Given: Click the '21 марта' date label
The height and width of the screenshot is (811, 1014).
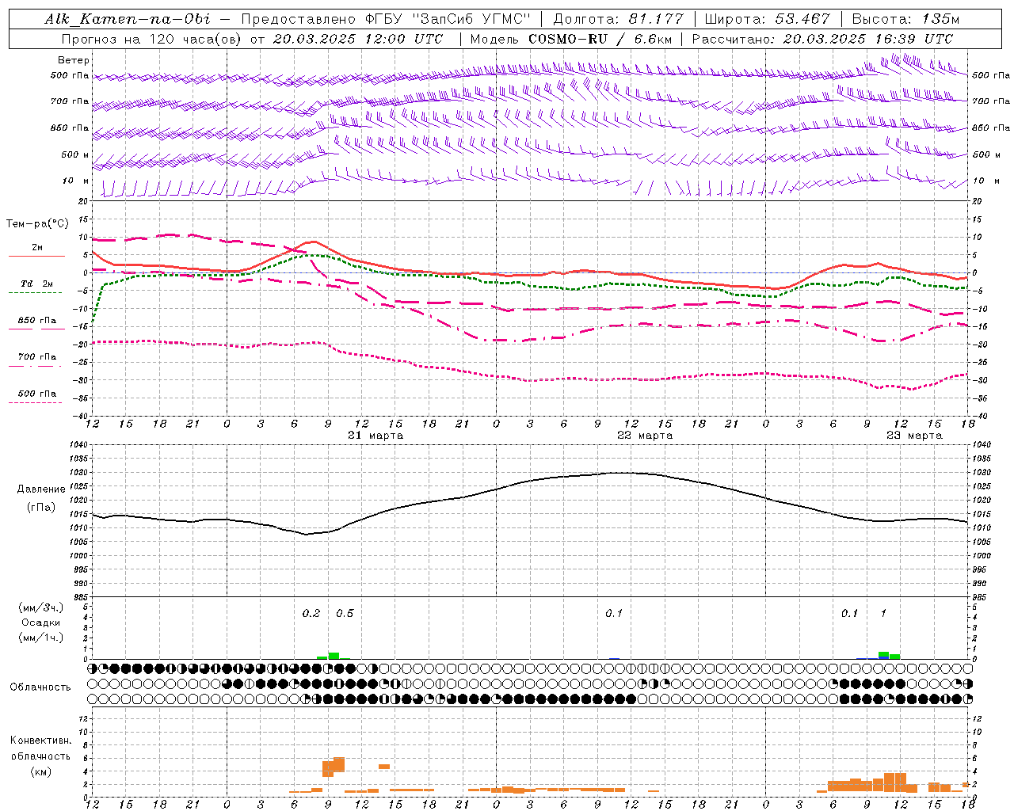Looking at the screenshot, I should pyautogui.click(x=375, y=436).
